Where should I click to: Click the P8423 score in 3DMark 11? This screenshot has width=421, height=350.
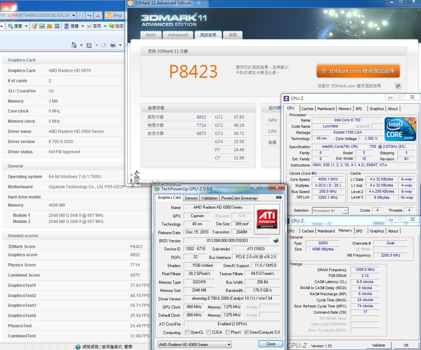(x=193, y=71)
